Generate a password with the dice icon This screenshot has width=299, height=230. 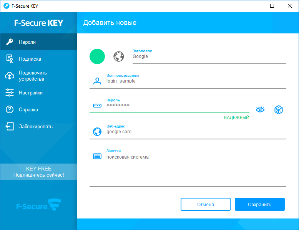(278, 109)
